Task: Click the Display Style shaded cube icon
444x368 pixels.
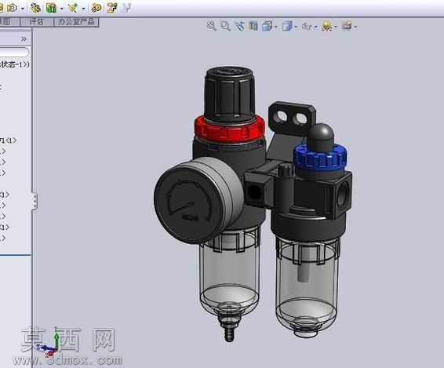Action: tap(287, 26)
